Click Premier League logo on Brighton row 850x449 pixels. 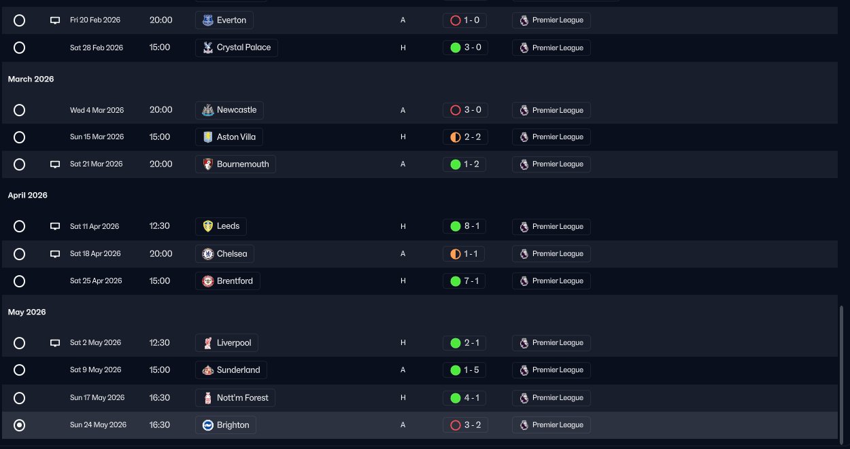click(524, 425)
